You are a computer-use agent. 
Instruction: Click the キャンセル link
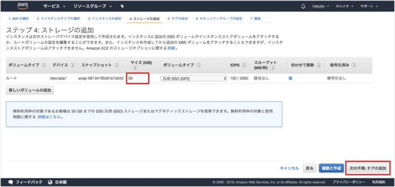[x=289, y=168]
